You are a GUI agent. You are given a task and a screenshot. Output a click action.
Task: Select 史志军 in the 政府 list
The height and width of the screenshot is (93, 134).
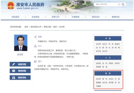click(x=99, y=79)
